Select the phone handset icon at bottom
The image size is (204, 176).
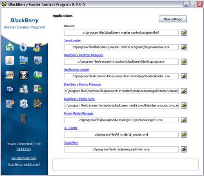tap(24, 119)
